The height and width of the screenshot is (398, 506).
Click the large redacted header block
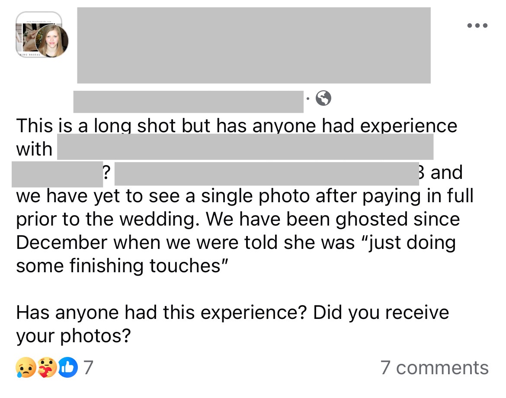(x=253, y=45)
